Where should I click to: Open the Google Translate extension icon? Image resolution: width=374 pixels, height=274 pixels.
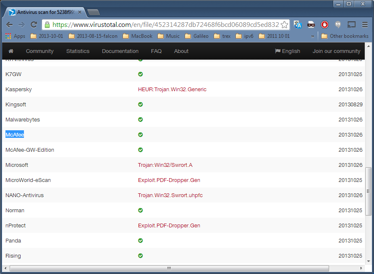(x=298, y=25)
